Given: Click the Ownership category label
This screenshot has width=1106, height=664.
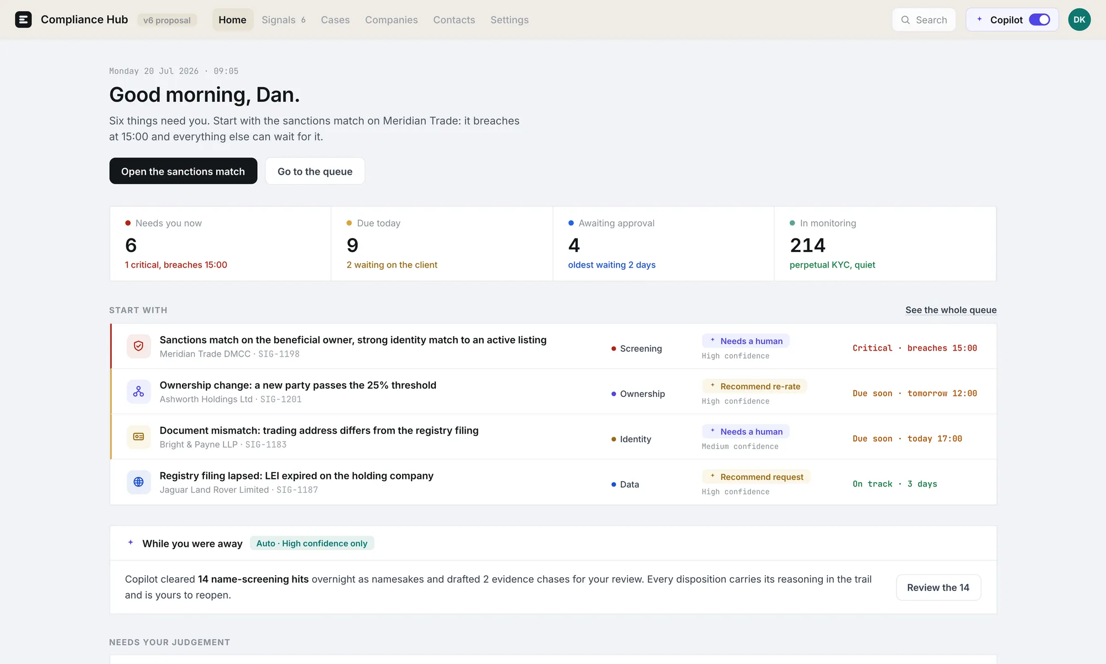Looking at the screenshot, I should click(638, 394).
